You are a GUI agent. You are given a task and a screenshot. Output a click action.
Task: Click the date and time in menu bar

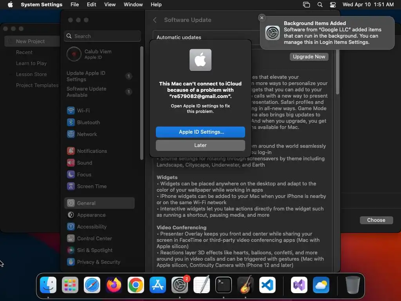(x=368, y=5)
